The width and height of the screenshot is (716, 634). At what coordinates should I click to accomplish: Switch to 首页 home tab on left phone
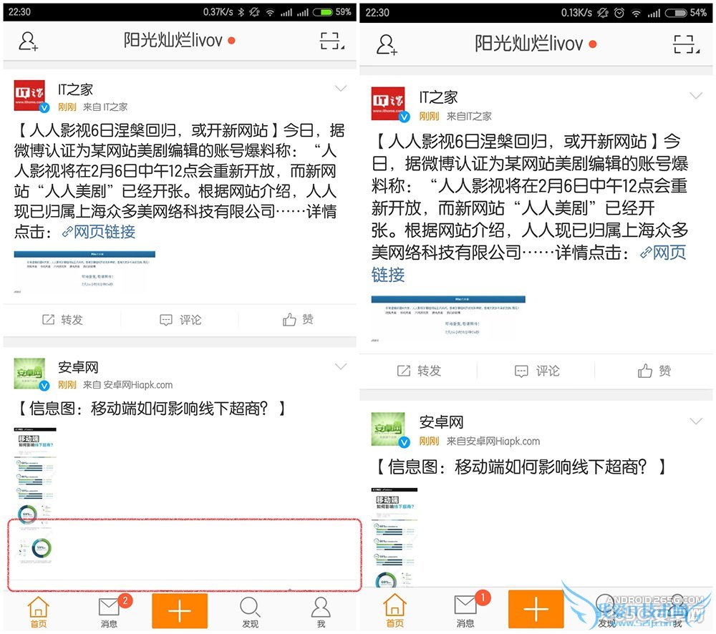39,612
